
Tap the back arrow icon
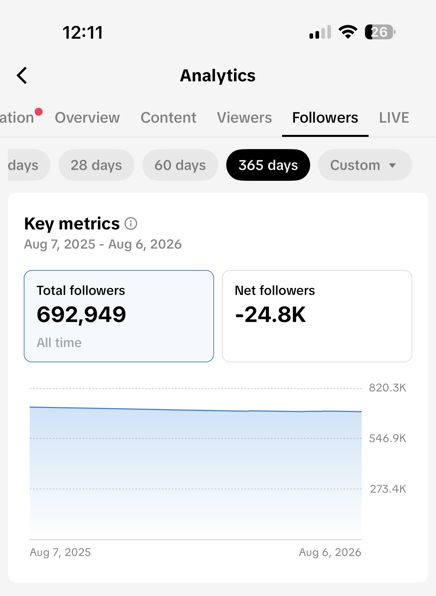click(22, 75)
